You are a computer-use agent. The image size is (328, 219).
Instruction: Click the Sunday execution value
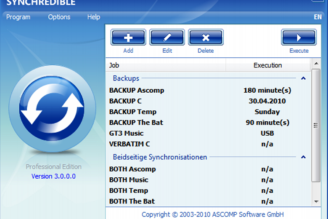(267, 112)
